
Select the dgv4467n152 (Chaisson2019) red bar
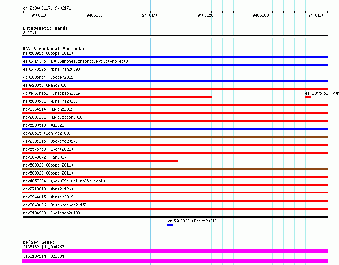(x=117, y=97)
